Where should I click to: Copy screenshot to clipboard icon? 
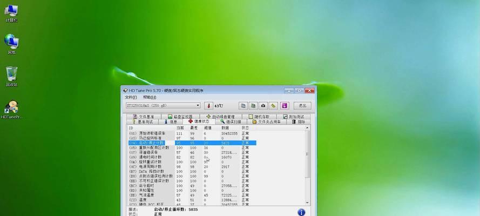point(253,106)
